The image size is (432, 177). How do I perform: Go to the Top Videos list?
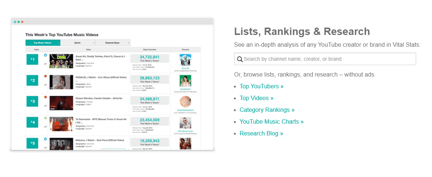pyautogui.click(x=256, y=98)
